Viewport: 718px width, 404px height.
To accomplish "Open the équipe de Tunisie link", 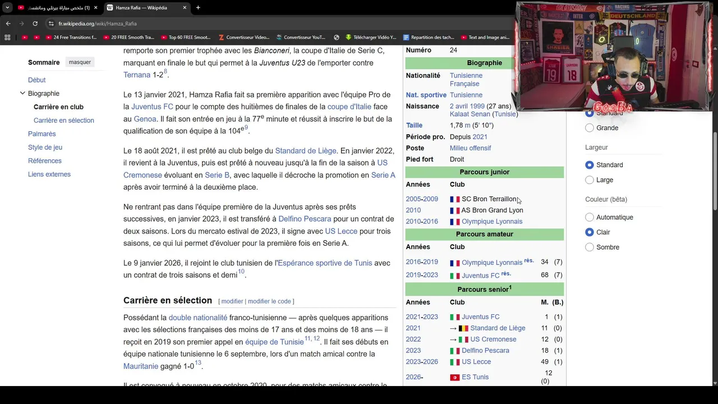I will click(x=274, y=342).
